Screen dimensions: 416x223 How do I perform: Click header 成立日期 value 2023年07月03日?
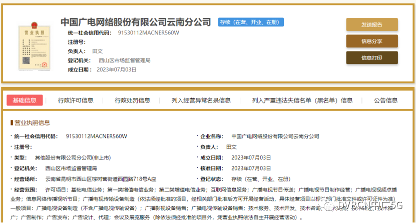click(117, 69)
